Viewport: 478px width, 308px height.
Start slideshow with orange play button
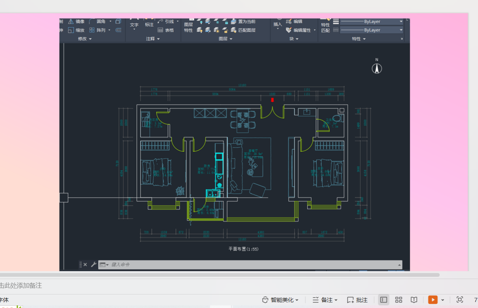point(433,300)
